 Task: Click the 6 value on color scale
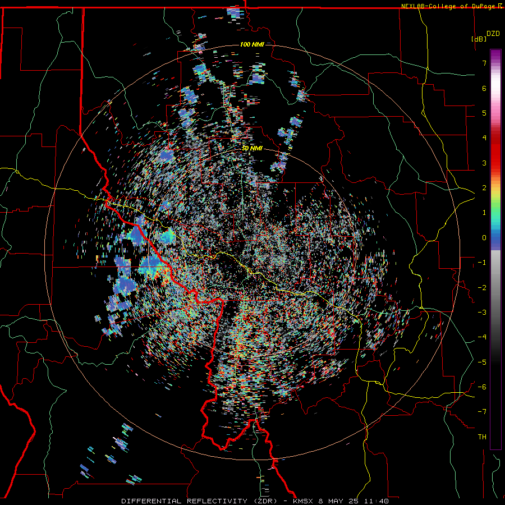coord(484,88)
